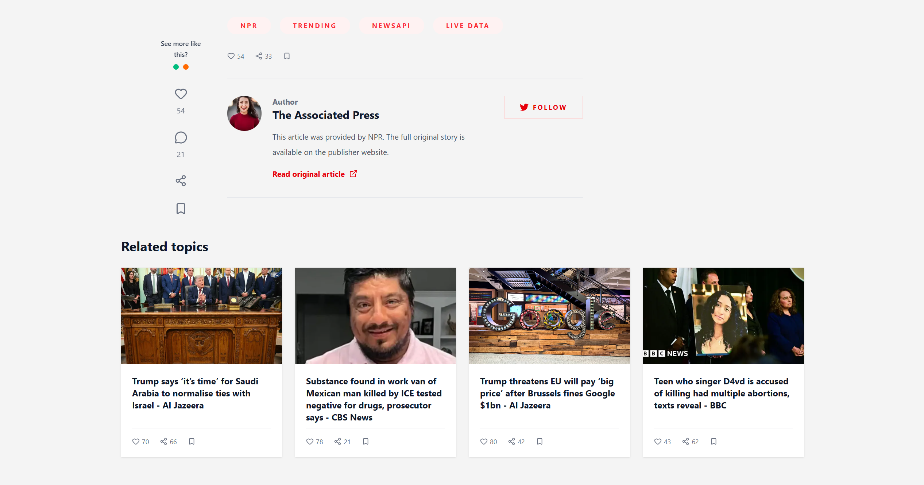Screen dimensions: 924x485
Task: Like the Saudi Arabia card with 70 likes
Action: coord(136,442)
